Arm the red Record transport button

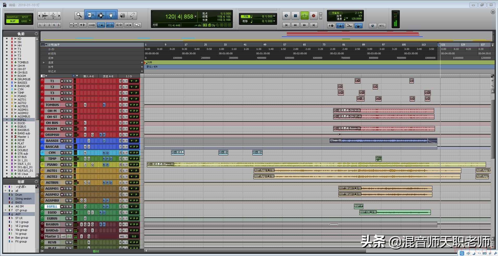click(x=313, y=16)
